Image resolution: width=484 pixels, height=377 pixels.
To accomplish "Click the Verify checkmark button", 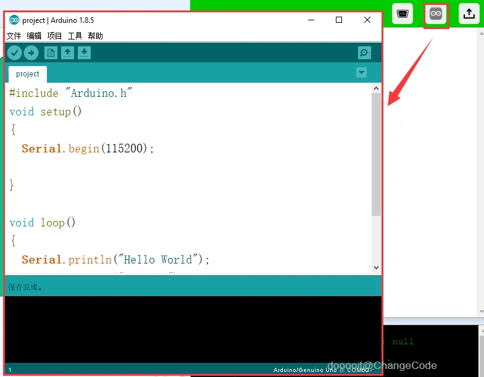I will point(14,53).
